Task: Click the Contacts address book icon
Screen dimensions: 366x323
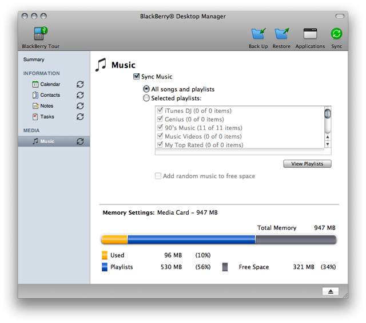Action: (35, 95)
